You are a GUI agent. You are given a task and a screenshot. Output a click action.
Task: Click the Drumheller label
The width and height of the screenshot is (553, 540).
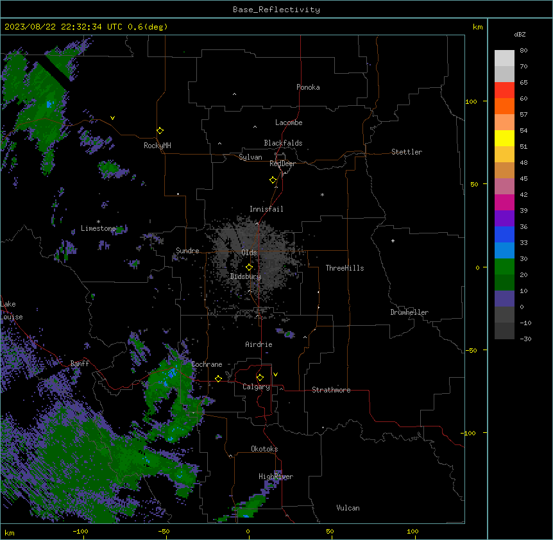(x=409, y=312)
